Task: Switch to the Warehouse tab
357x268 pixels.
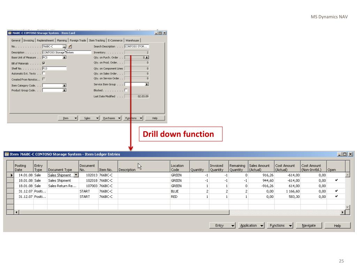Action: tap(132, 40)
